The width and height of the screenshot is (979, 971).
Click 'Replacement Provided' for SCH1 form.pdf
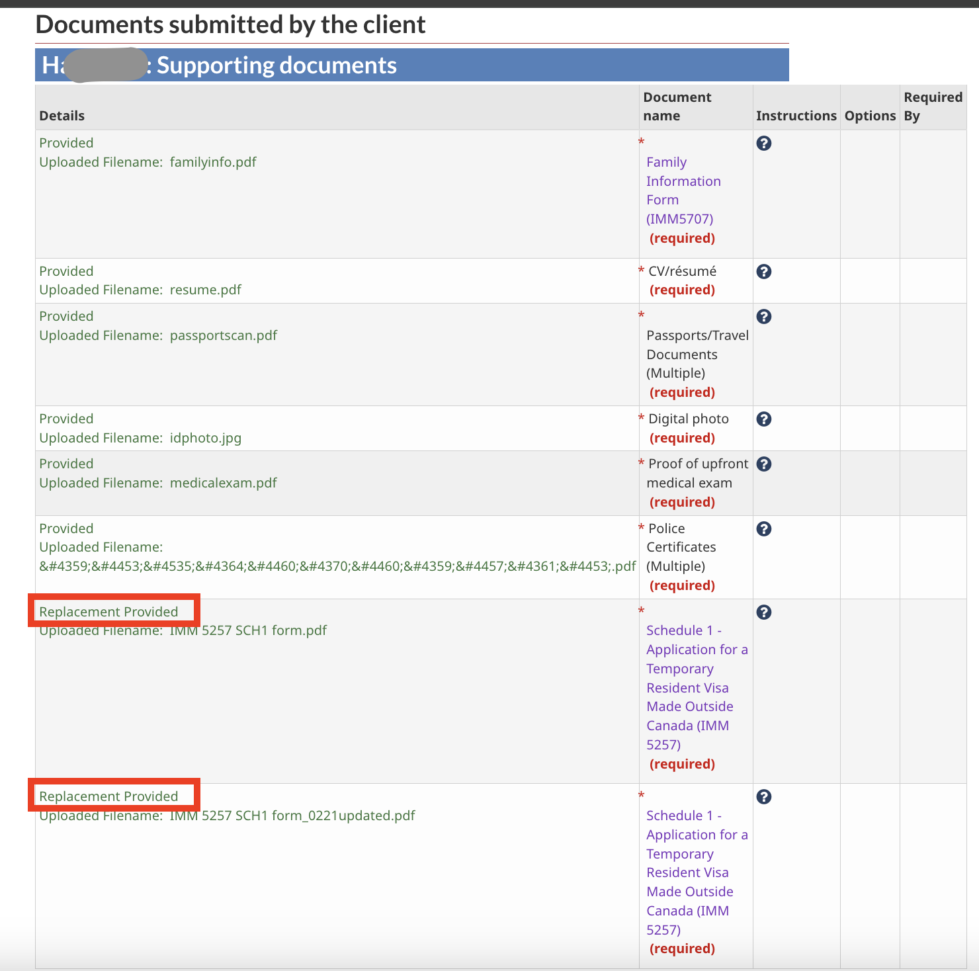point(108,612)
